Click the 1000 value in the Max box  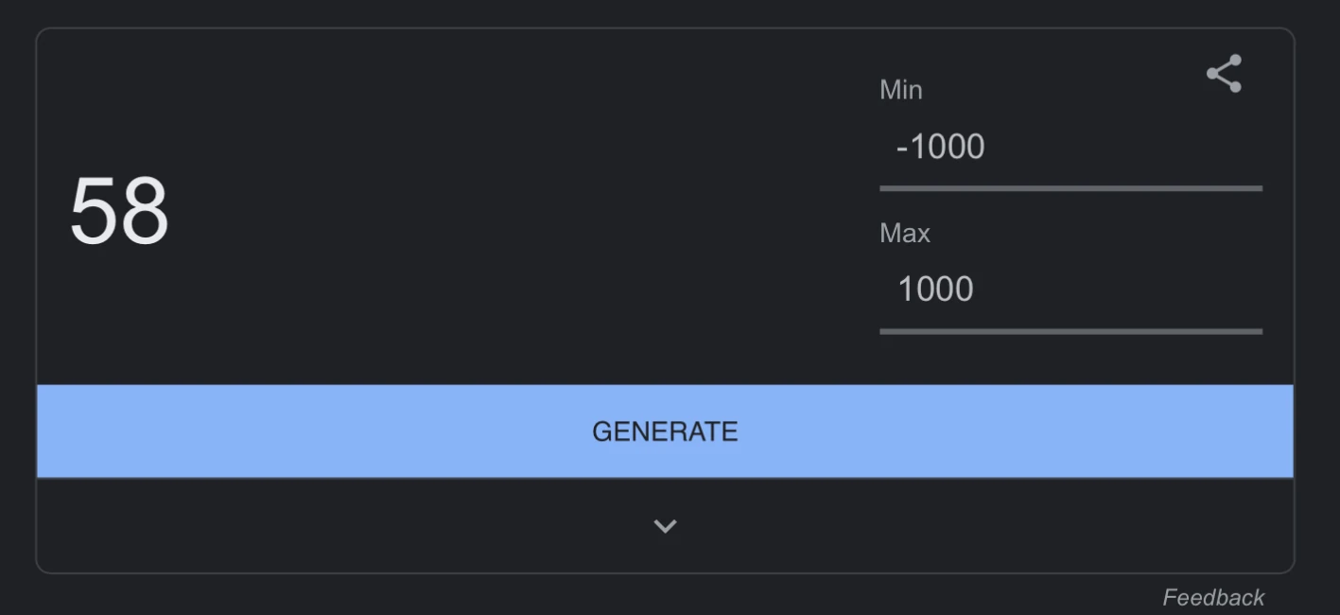[x=935, y=290]
